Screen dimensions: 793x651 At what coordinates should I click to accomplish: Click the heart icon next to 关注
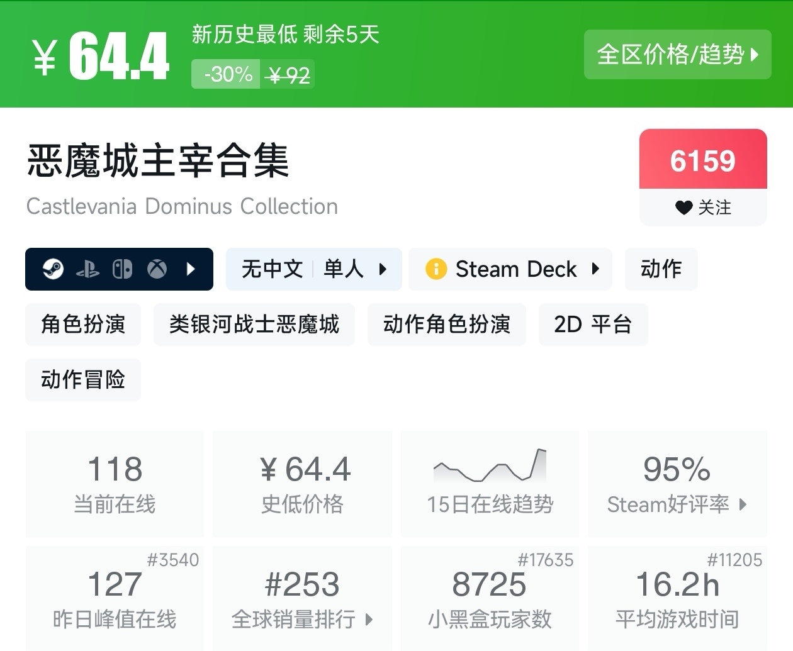point(684,208)
